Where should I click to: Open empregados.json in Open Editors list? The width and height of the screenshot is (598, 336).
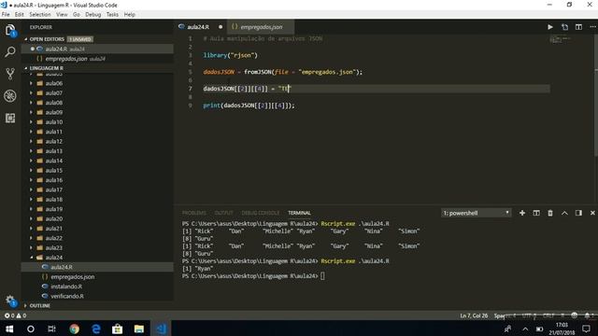click(x=97, y=59)
